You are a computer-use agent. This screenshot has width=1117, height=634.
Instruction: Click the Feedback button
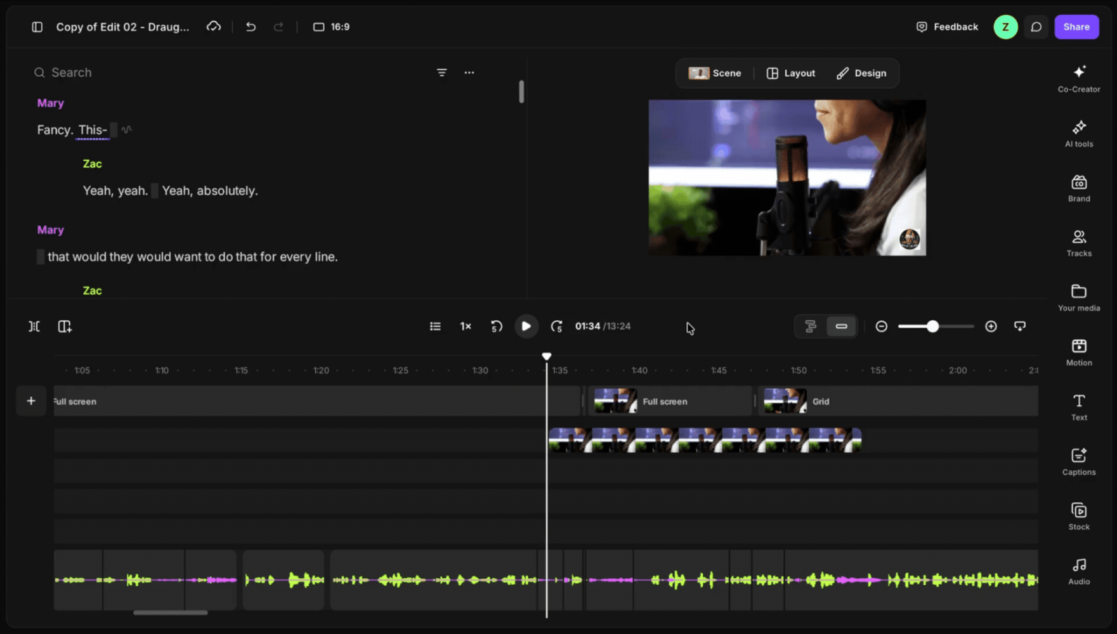947,27
